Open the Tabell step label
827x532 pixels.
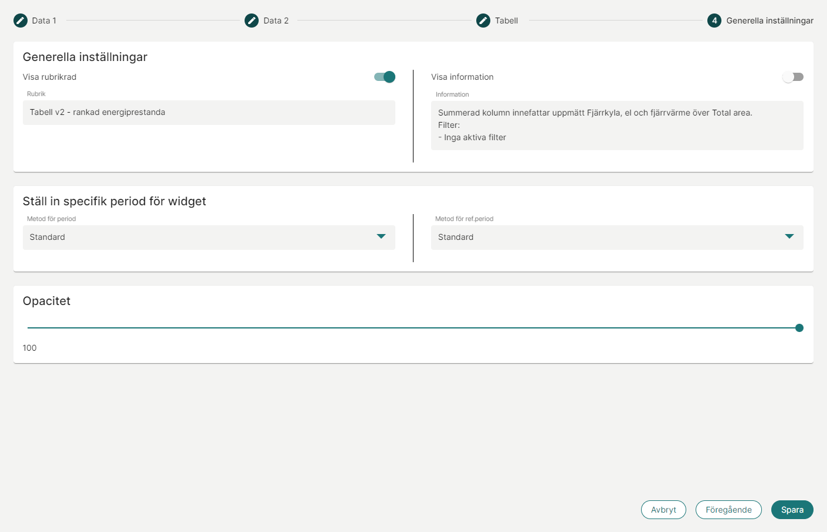point(506,21)
